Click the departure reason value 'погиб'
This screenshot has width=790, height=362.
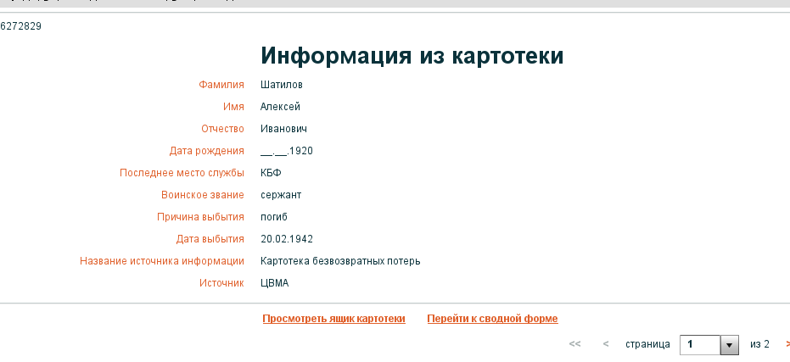274,217
